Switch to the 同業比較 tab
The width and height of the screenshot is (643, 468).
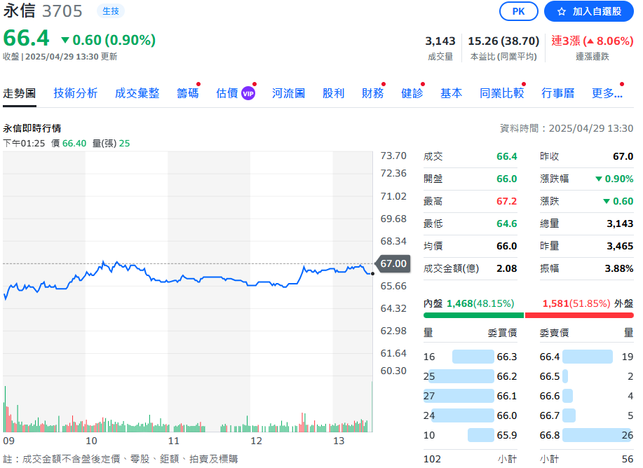point(502,93)
